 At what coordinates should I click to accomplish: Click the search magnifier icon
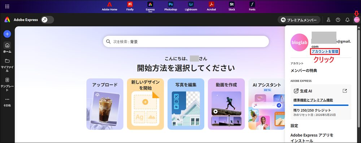point(108,42)
